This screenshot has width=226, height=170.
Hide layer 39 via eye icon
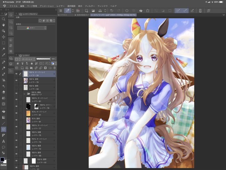click(16, 74)
